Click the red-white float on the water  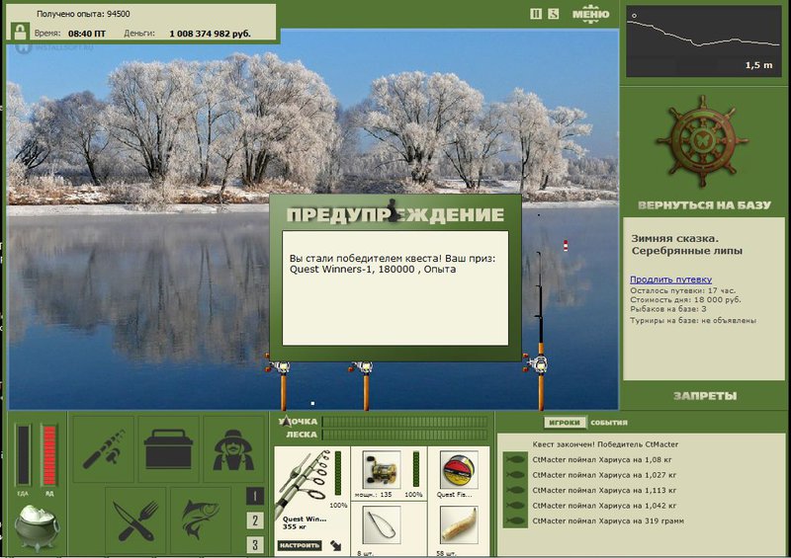click(566, 246)
